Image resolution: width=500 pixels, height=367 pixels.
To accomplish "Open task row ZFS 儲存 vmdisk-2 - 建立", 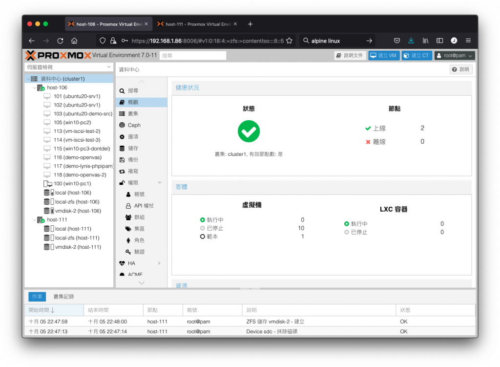I will (250, 322).
